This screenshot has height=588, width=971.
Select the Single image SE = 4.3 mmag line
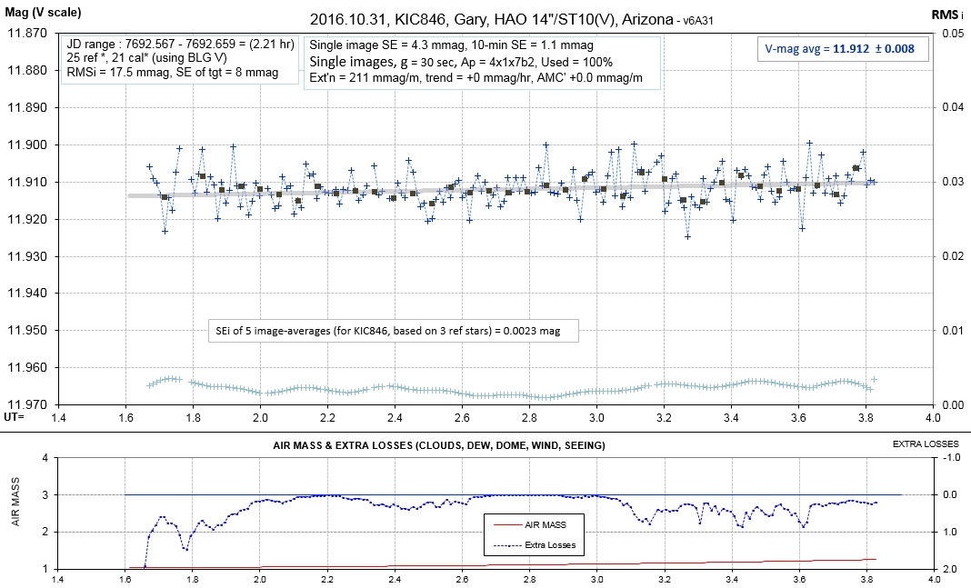pyautogui.click(x=452, y=45)
